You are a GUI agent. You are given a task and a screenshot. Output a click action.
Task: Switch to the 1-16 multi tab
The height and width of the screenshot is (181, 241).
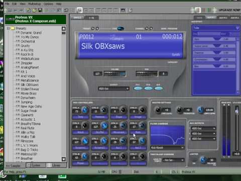click(91, 18)
